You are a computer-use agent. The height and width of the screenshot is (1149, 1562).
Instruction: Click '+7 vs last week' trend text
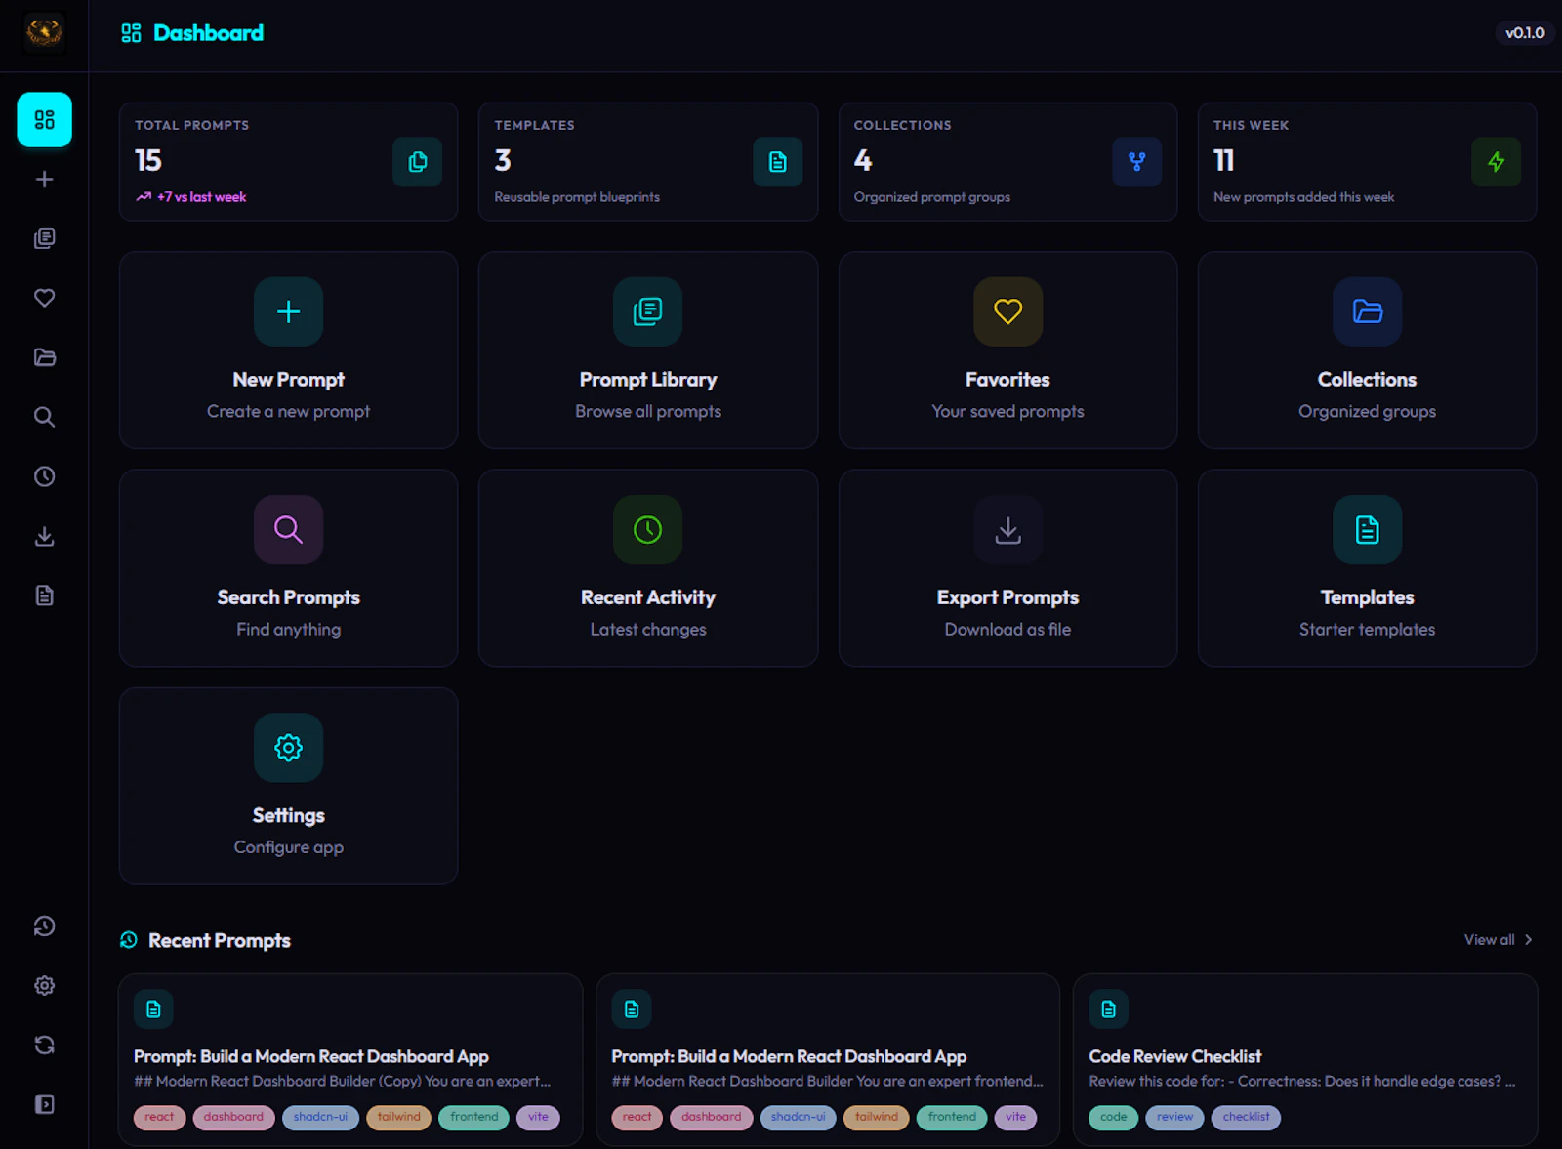point(201,197)
